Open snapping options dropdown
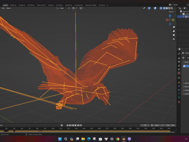189x142 pixels. pos(77,8)
